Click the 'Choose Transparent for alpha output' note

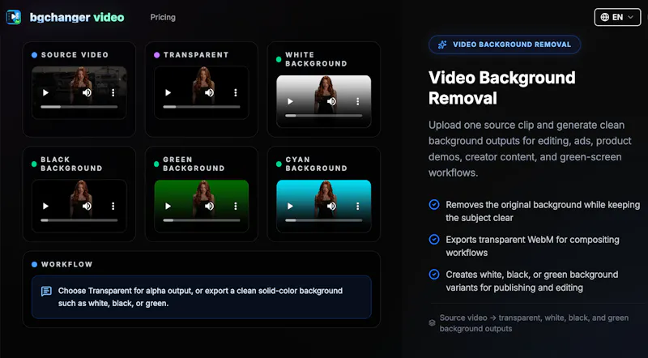coord(200,296)
